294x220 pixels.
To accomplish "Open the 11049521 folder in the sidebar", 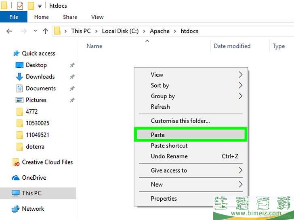I will tap(37, 135).
